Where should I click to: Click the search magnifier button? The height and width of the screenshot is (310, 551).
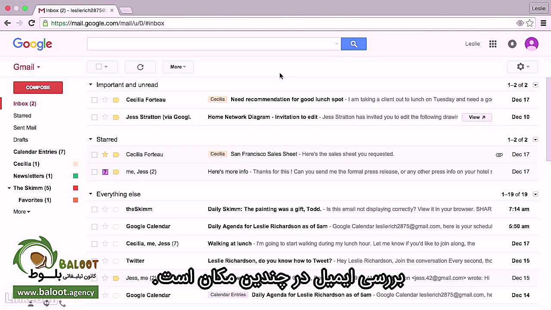click(x=353, y=43)
